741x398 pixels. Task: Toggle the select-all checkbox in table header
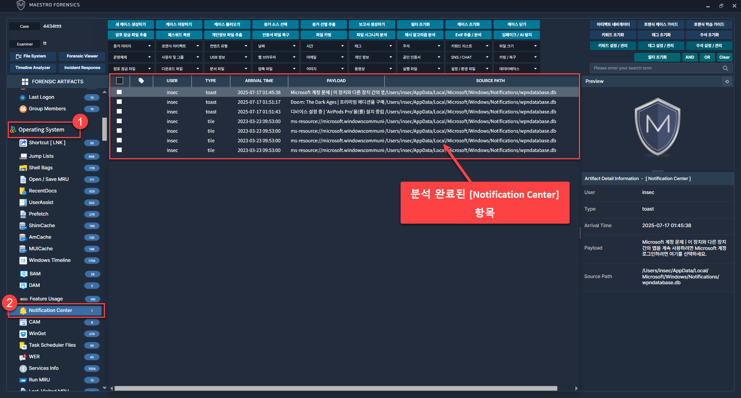(120, 81)
